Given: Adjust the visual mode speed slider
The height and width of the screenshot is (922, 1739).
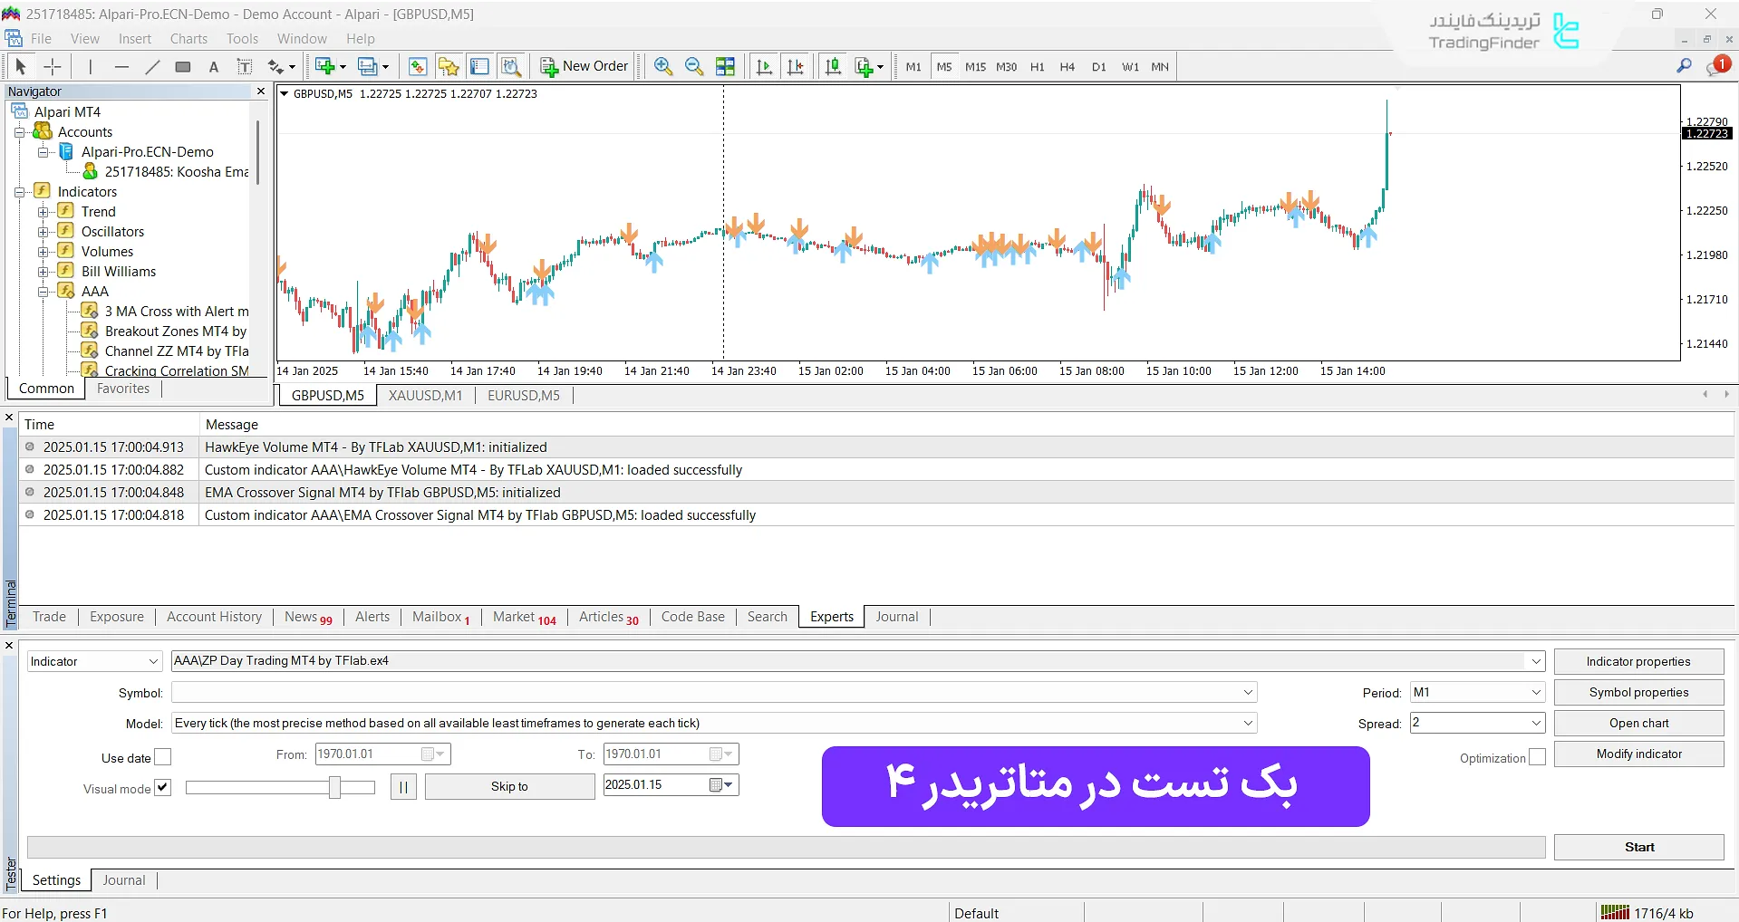Looking at the screenshot, I should point(335,787).
